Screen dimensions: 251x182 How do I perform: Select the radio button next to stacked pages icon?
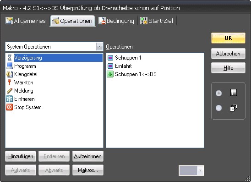[x=218, y=108]
